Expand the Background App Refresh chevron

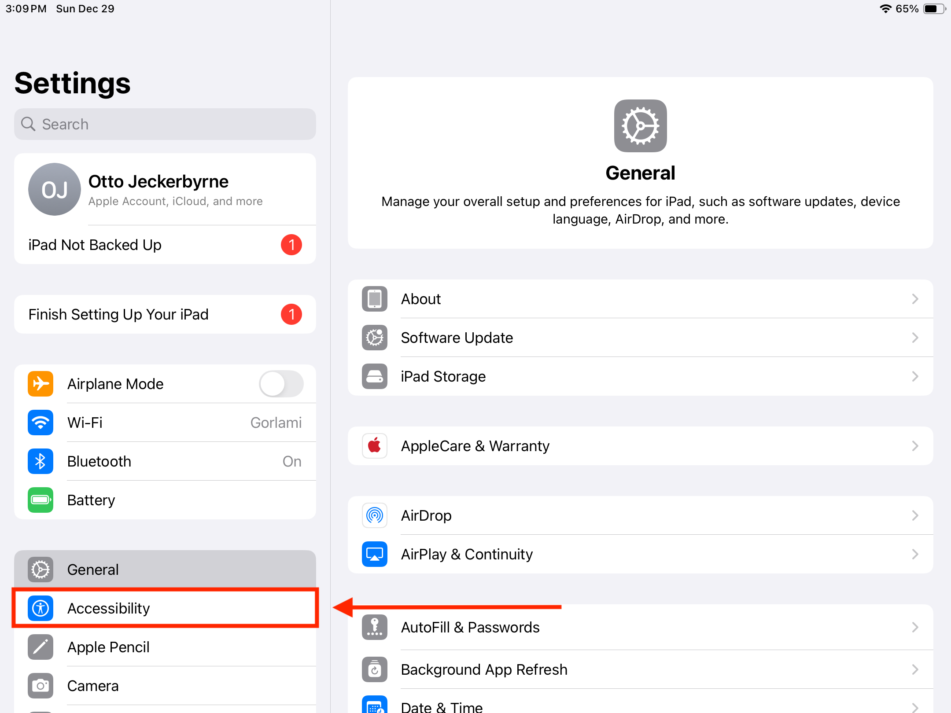(x=915, y=669)
